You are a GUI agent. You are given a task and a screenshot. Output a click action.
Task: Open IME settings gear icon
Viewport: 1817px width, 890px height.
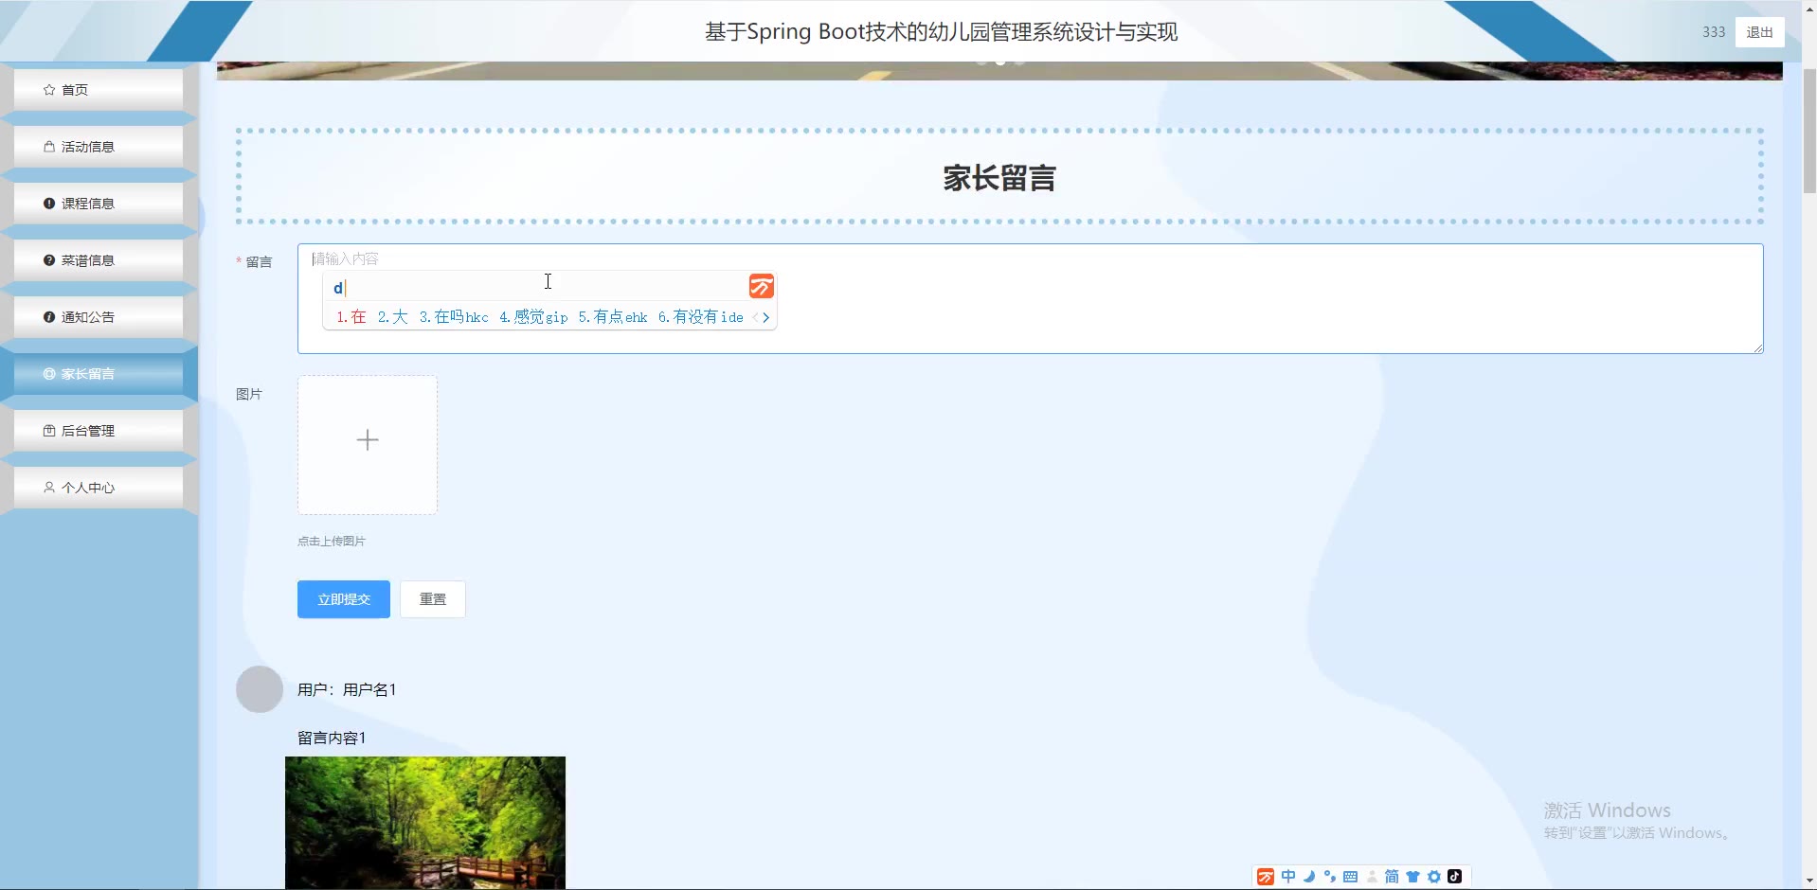(1434, 877)
